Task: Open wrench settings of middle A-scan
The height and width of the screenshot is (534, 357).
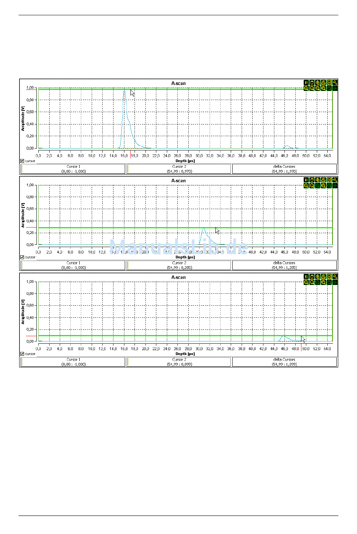Action: [x=335, y=180]
